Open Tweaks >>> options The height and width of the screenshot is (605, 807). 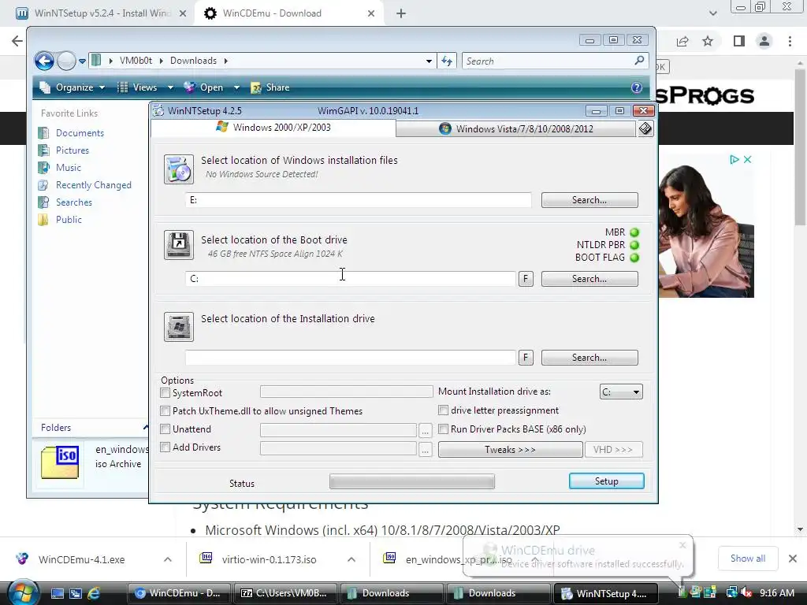coord(511,450)
